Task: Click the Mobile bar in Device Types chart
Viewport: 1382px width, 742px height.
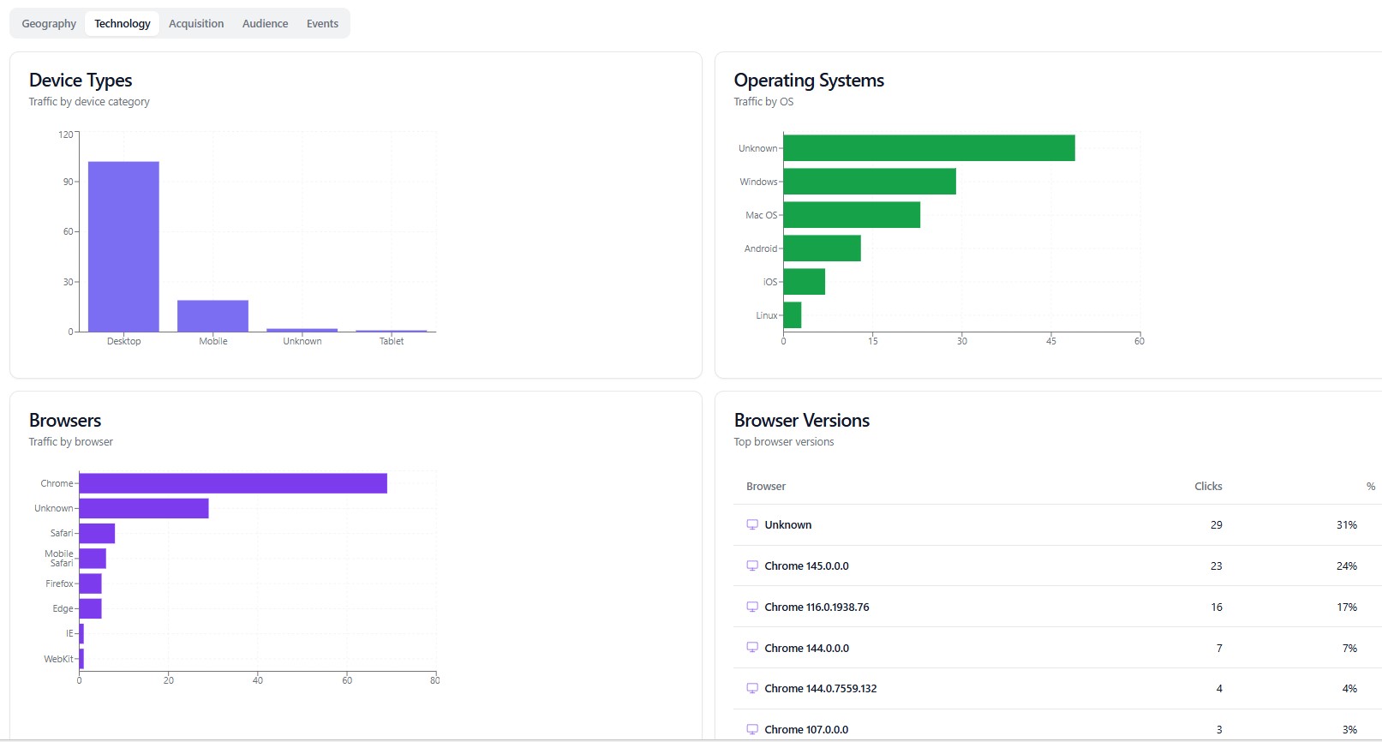Action: [212, 316]
